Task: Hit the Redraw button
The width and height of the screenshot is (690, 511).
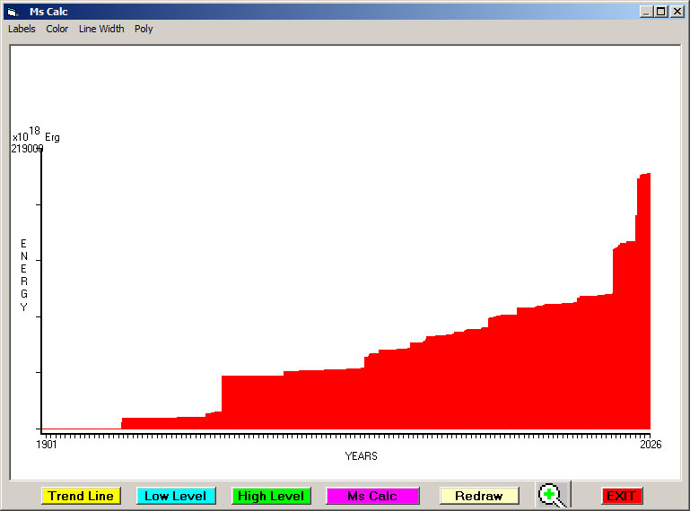Action: [479, 496]
